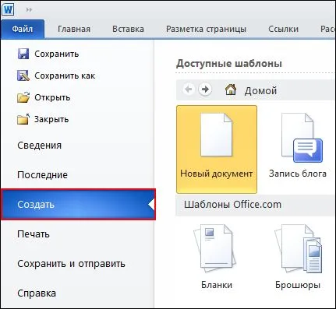The image size is (336, 309).
Task: Click the Закрыть folder icon
Action: [x=23, y=119]
